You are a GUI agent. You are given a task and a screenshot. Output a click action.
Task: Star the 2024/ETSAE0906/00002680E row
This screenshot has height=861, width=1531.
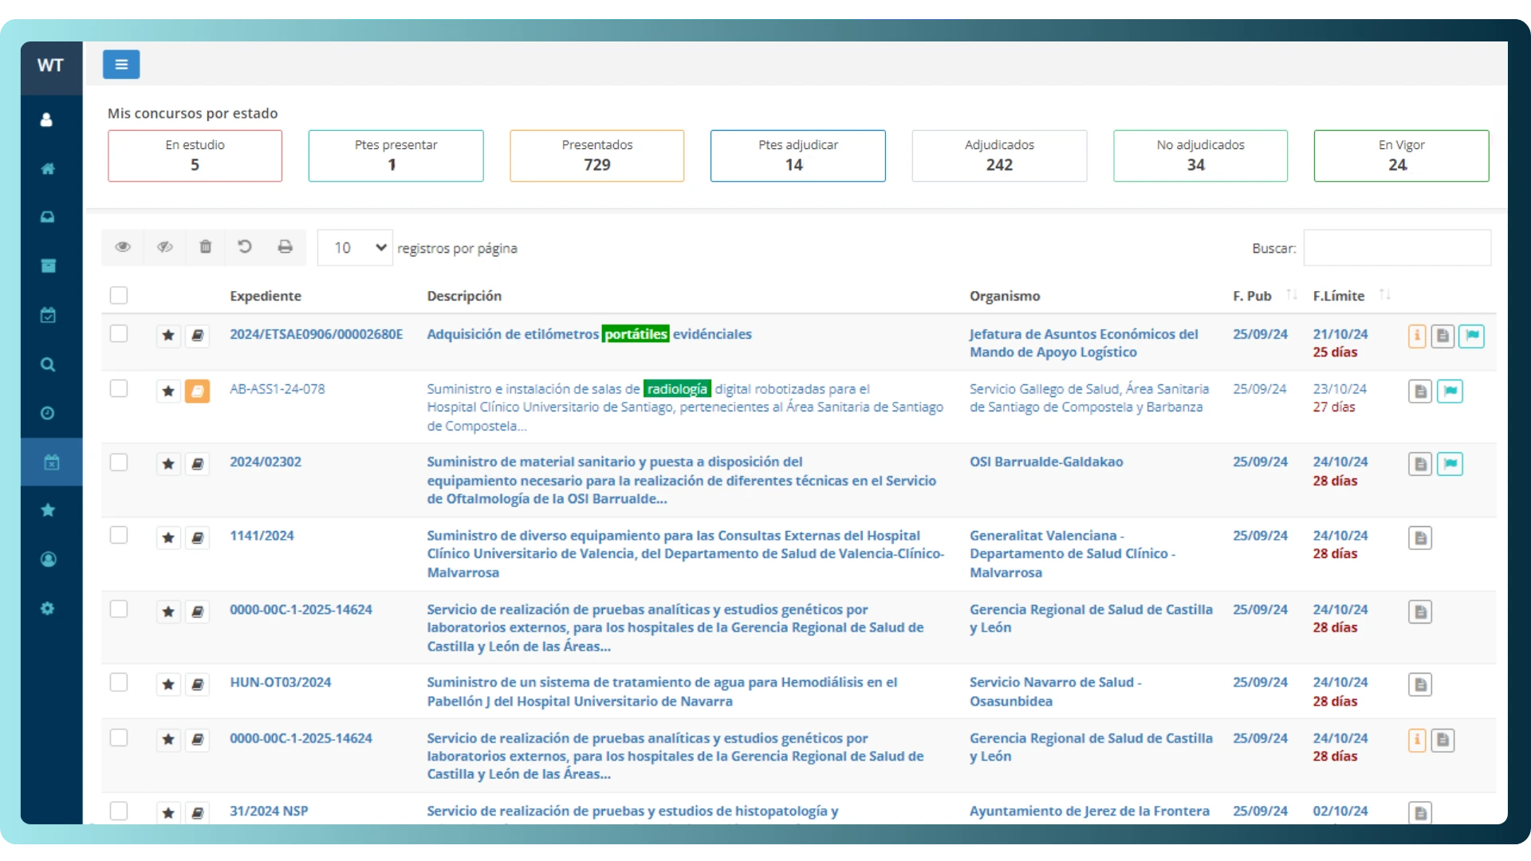[168, 336]
